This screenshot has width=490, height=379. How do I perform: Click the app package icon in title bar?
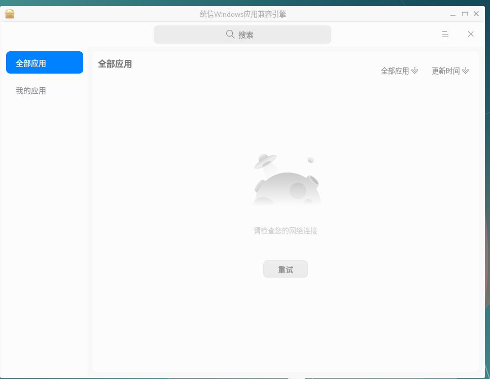click(x=10, y=14)
